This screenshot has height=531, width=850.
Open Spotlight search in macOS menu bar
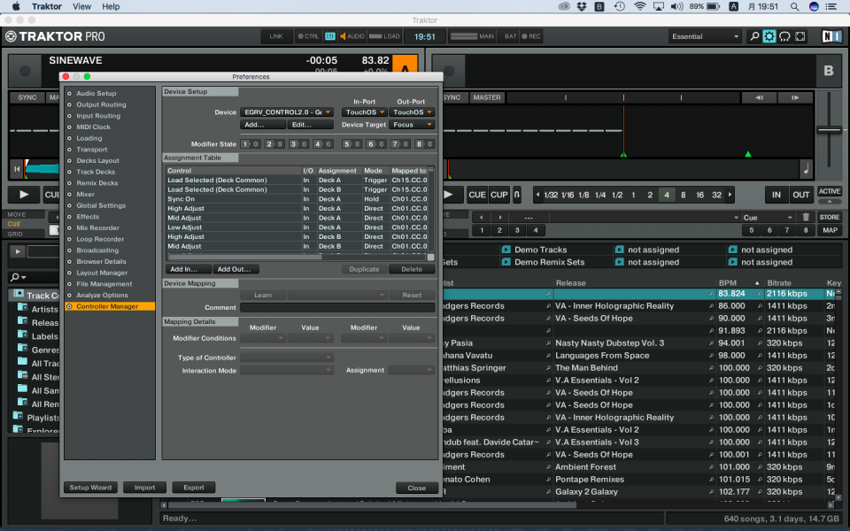point(794,6)
